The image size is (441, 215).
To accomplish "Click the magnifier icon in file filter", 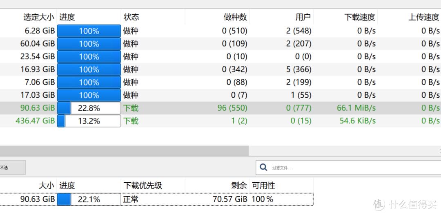I will tap(264, 167).
